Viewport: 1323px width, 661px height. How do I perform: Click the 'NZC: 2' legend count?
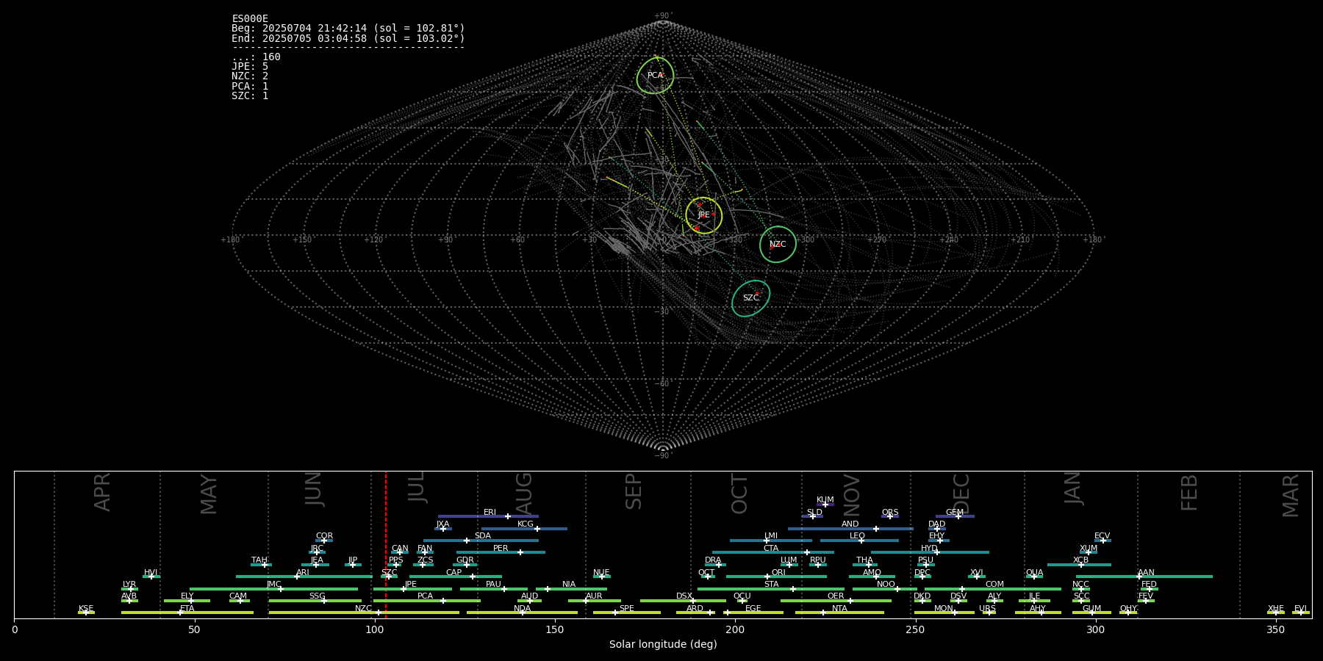point(250,76)
